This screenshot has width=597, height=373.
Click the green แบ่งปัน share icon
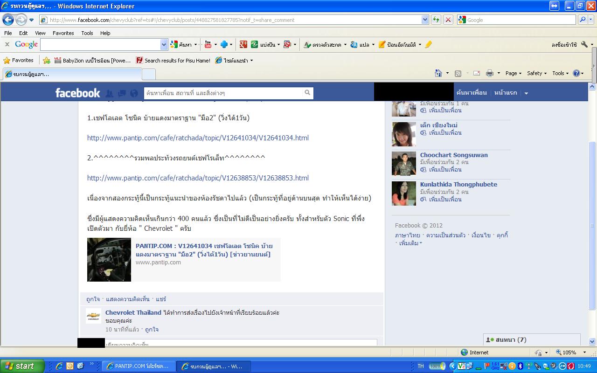[255, 44]
